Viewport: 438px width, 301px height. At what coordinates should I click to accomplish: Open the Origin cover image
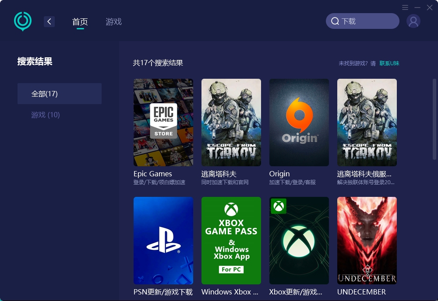click(x=299, y=122)
